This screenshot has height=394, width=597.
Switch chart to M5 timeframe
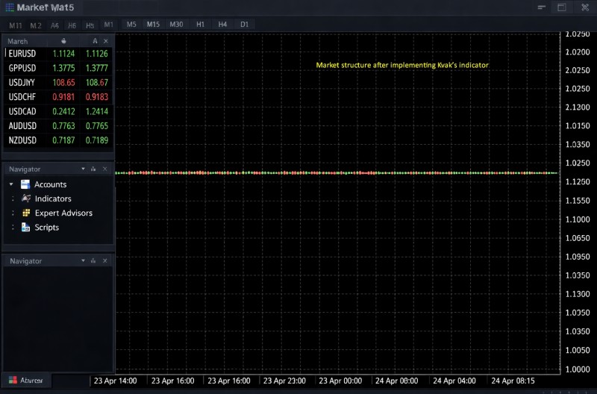(131, 25)
